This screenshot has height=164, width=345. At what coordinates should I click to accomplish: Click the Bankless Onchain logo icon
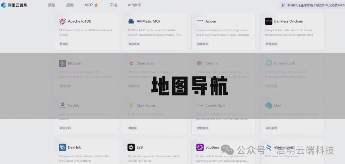click(269, 21)
